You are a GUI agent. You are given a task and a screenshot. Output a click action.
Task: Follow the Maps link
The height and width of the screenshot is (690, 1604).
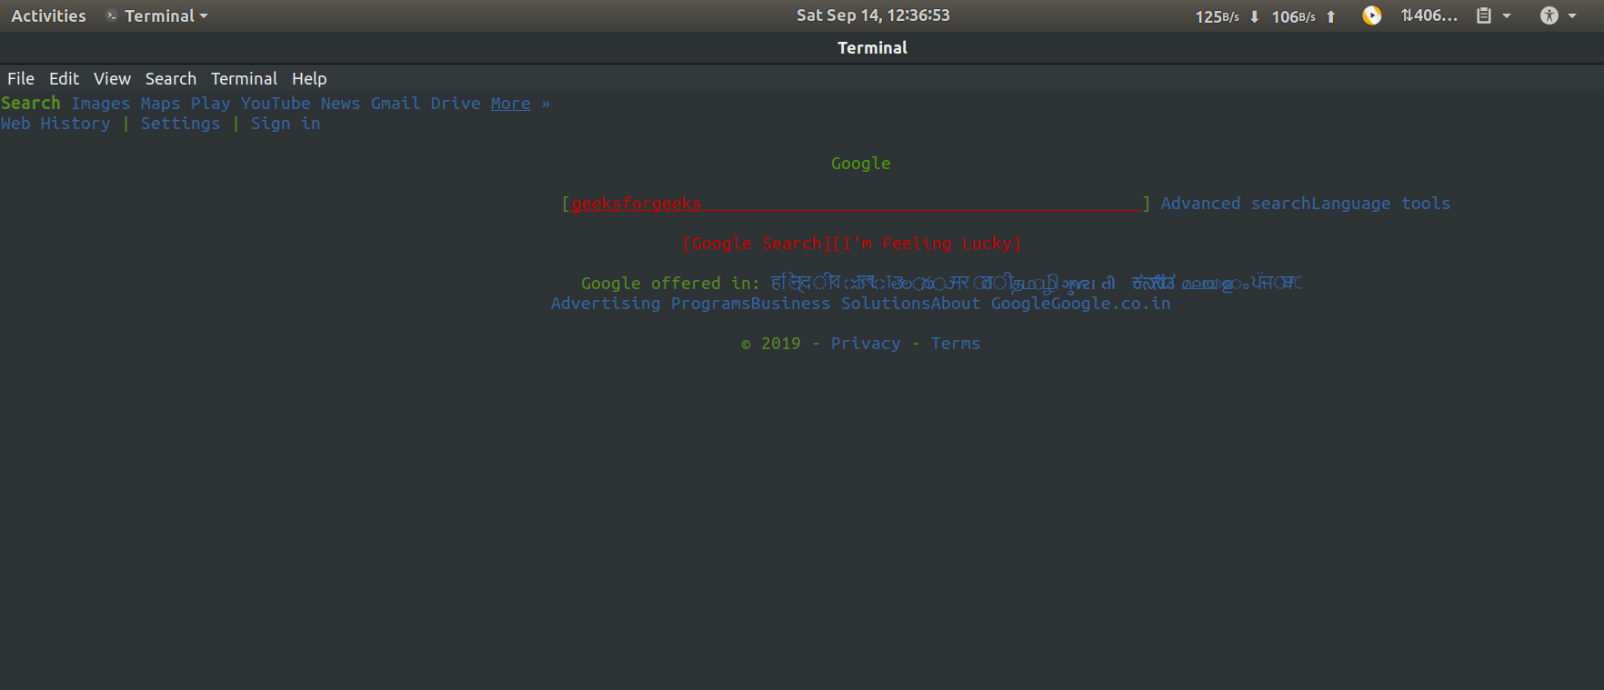(x=160, y=104)
